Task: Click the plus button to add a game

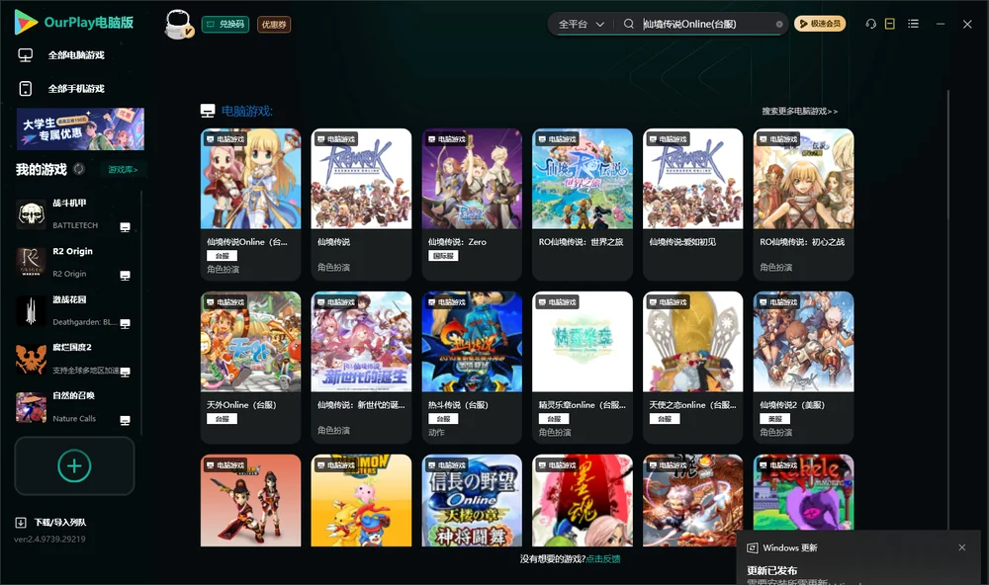Action: [74, 465]
